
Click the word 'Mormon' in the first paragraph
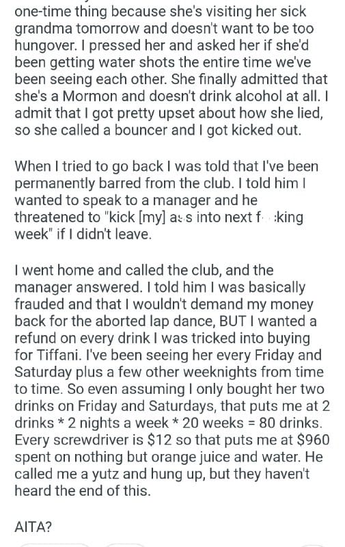[89, 96]
